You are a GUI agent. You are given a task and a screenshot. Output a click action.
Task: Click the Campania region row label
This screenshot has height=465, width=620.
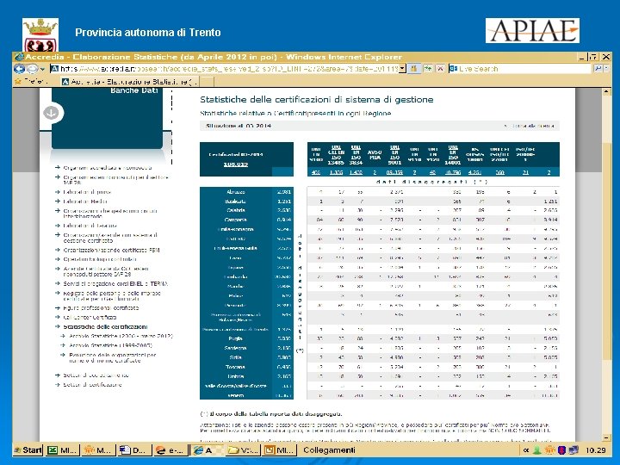[236, 220]
